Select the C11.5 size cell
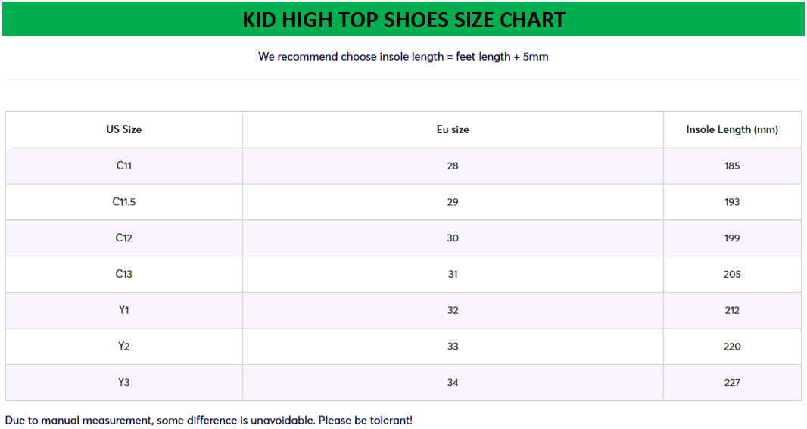Image resolution: width=807 pixels, height=429 pixels. point(124,202)
